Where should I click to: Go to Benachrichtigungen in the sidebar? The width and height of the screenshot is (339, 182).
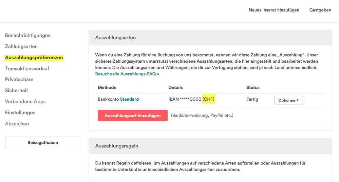pyautogui.click(x=28, y=36)
